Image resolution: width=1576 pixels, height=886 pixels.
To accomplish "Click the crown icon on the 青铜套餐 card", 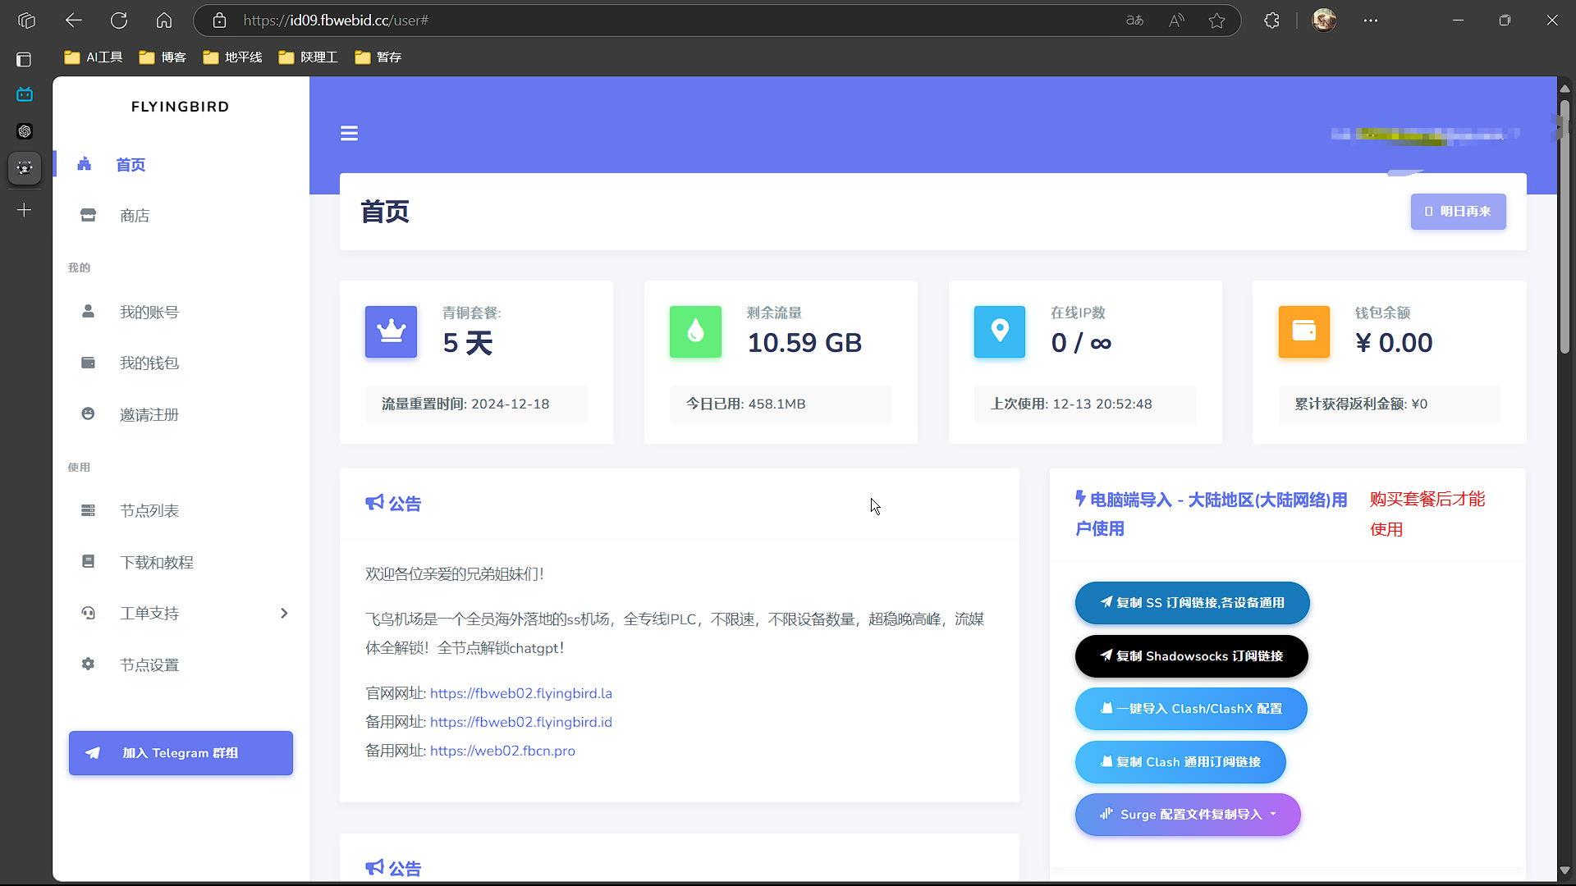I will pyautogui.click(x=391, y=331).
